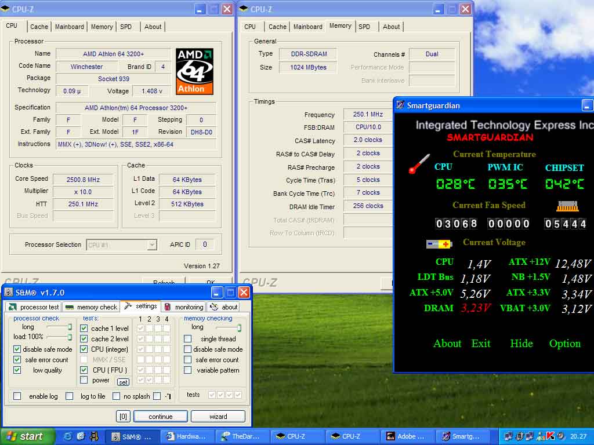
Task: Open the Mainboard tab in CPU-Z processor window
Action: pos(70,27)
